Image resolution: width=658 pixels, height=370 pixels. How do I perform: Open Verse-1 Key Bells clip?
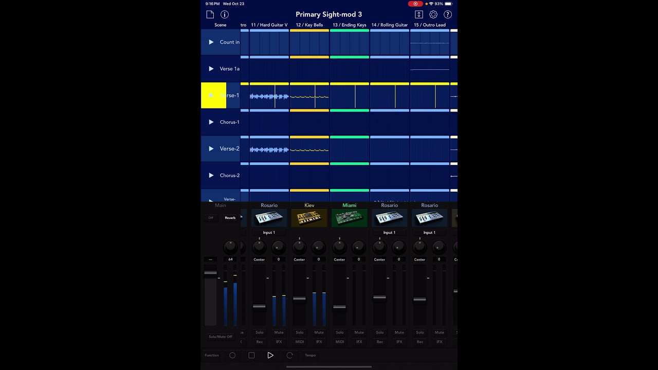click(309, 96)
